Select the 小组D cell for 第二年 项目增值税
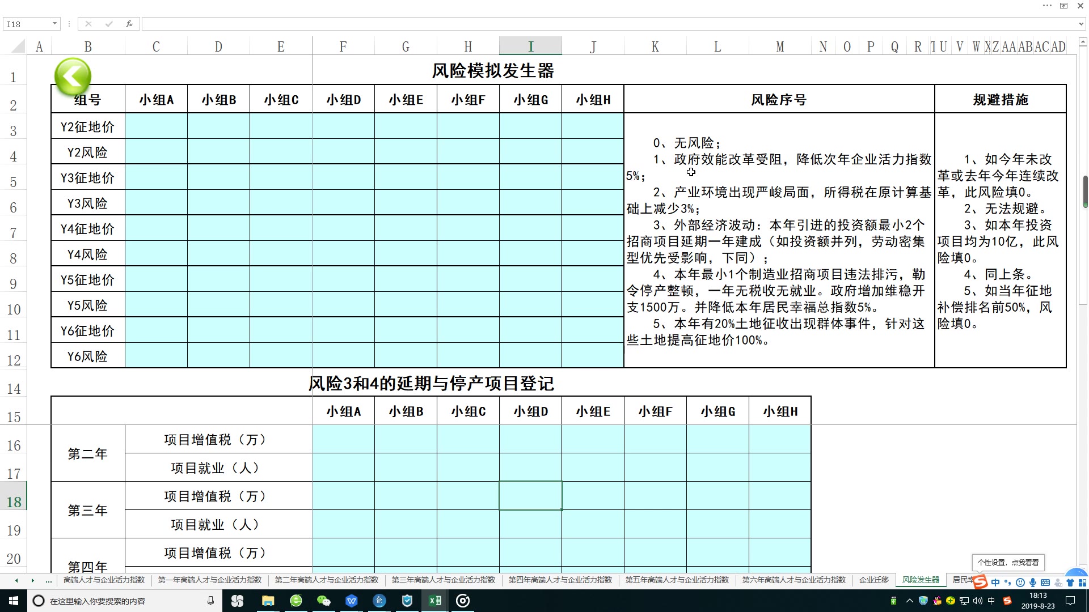This screenshot has width=1089, height=612. click(530, 439)
